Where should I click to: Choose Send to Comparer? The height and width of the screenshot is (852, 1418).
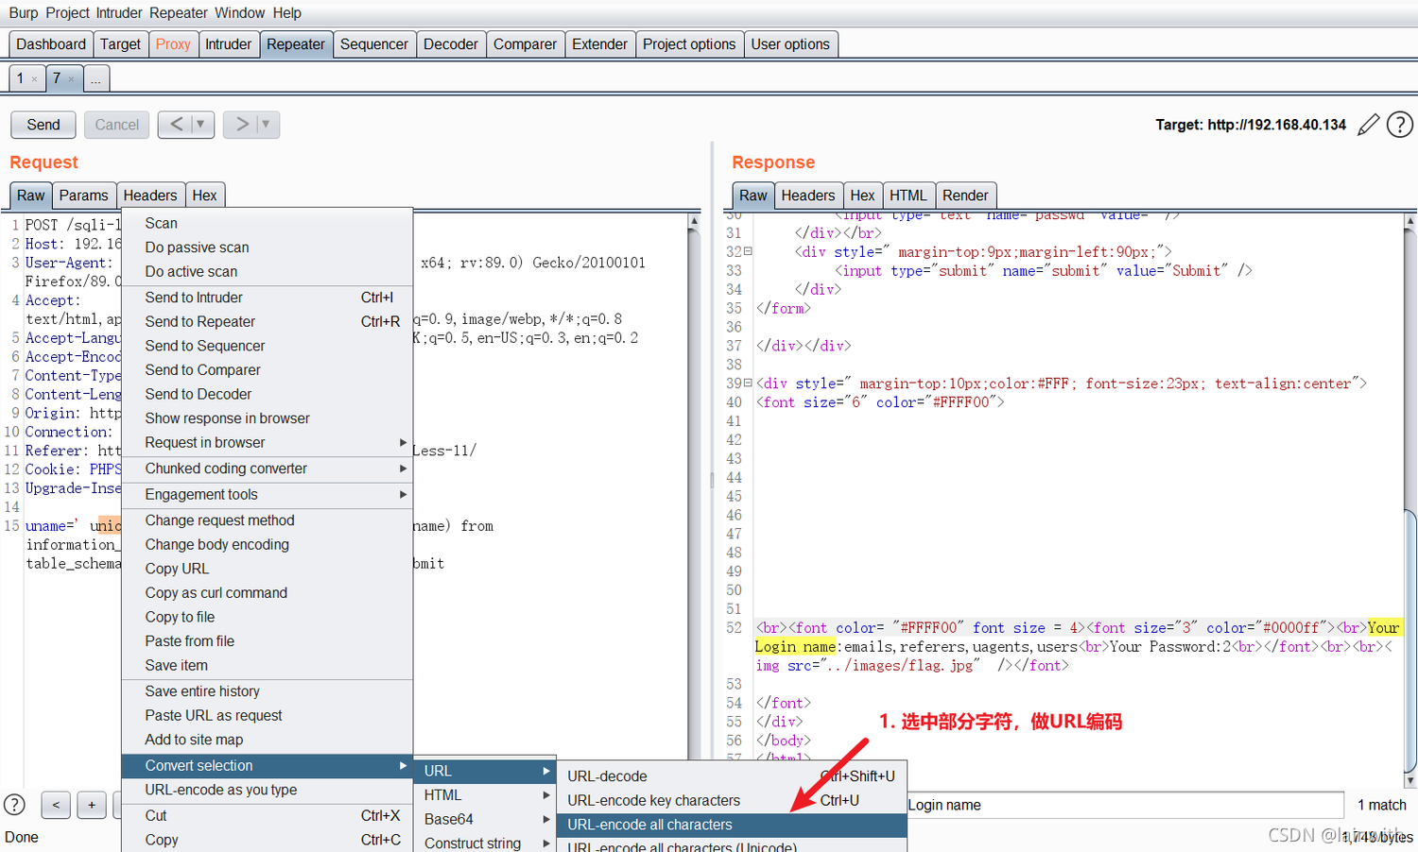tap(268, 370)
